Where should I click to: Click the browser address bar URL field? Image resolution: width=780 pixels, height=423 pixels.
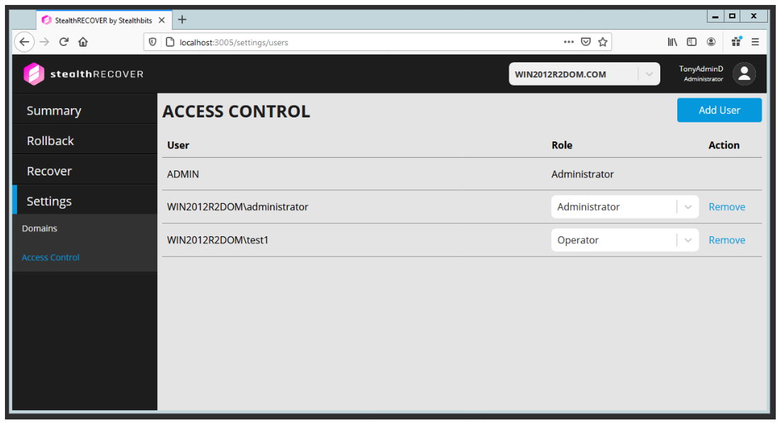coord(354,42)
